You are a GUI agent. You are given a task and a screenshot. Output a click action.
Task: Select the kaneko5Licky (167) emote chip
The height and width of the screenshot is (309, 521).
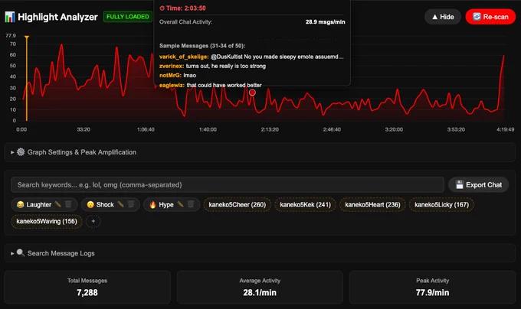coord(441,204)
